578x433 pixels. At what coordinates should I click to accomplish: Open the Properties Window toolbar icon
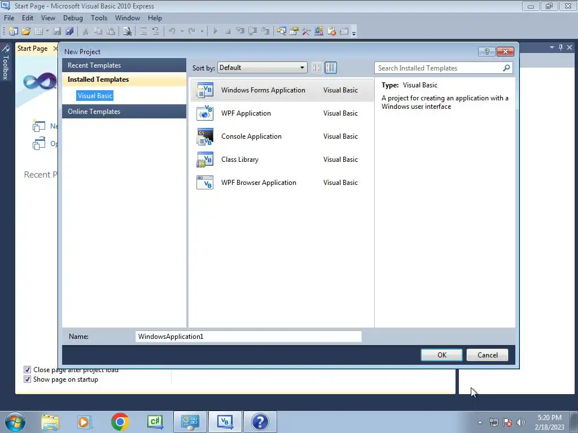pos(294,32)
